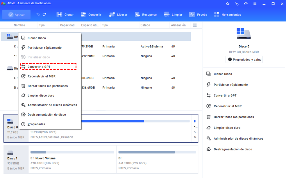The width and height of the screenshot is (286, 178).
Task: Click the Liberar toolbar icon
Action: click(118, 15)
